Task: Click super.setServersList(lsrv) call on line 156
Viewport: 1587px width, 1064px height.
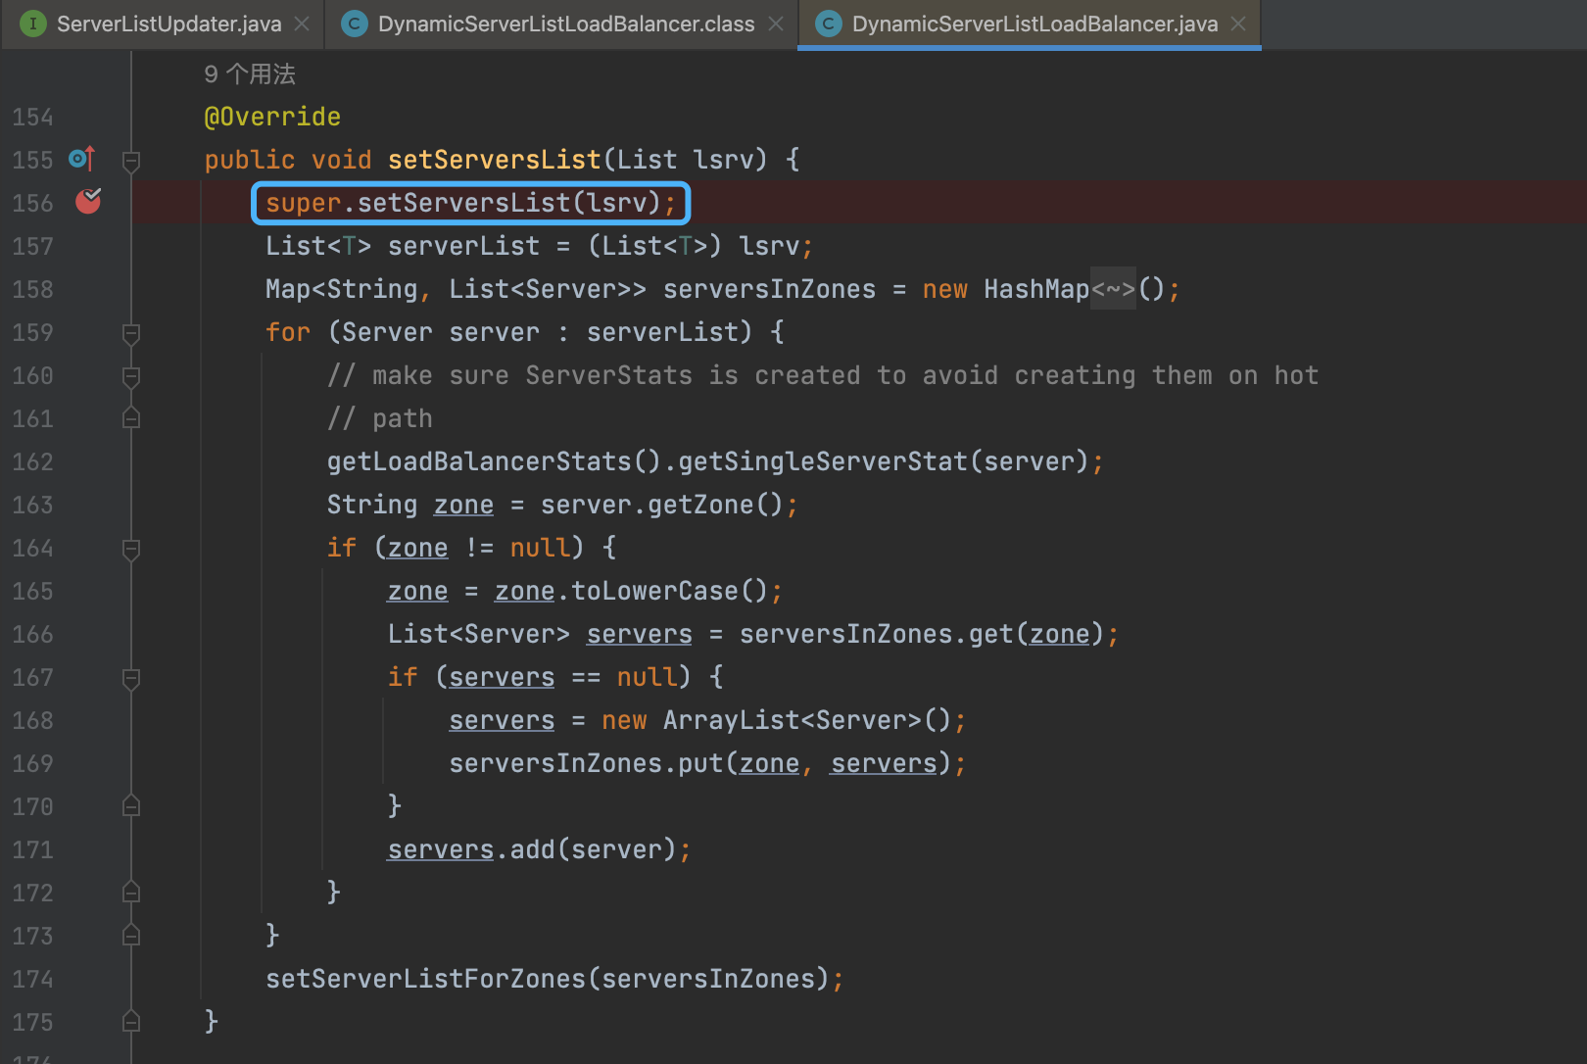Action: (x=470, y=203)
